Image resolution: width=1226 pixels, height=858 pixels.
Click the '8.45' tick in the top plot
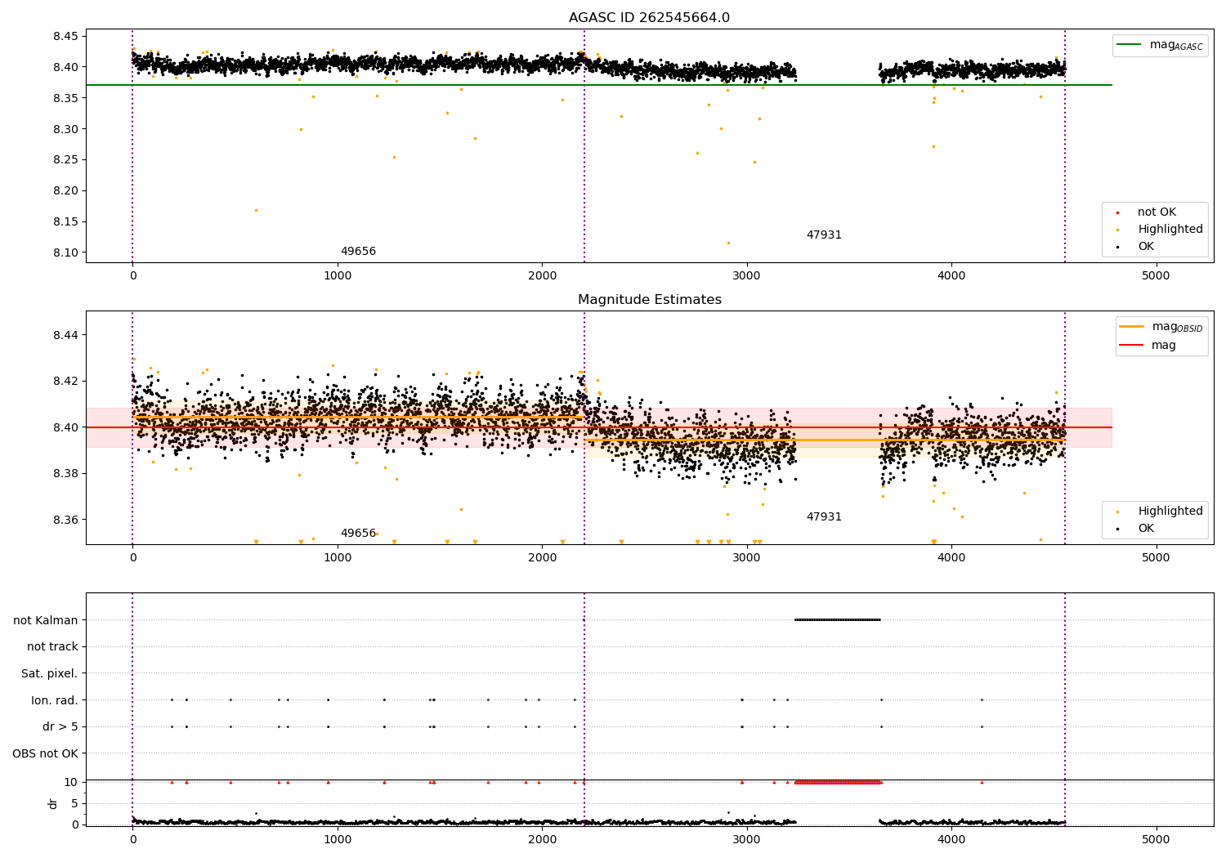click(x=65, y=37)
